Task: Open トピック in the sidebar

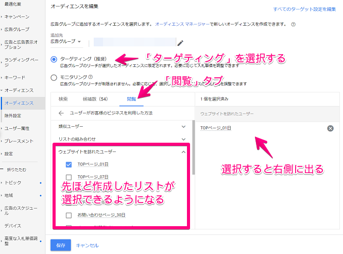Action: pos(13,182)
